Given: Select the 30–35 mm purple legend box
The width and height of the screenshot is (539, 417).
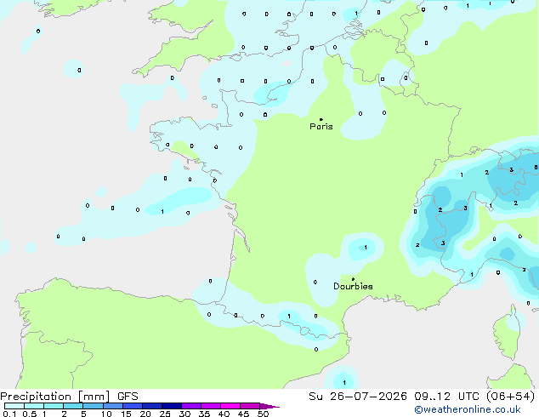Looking at the screenshot, I should (190, 406).
